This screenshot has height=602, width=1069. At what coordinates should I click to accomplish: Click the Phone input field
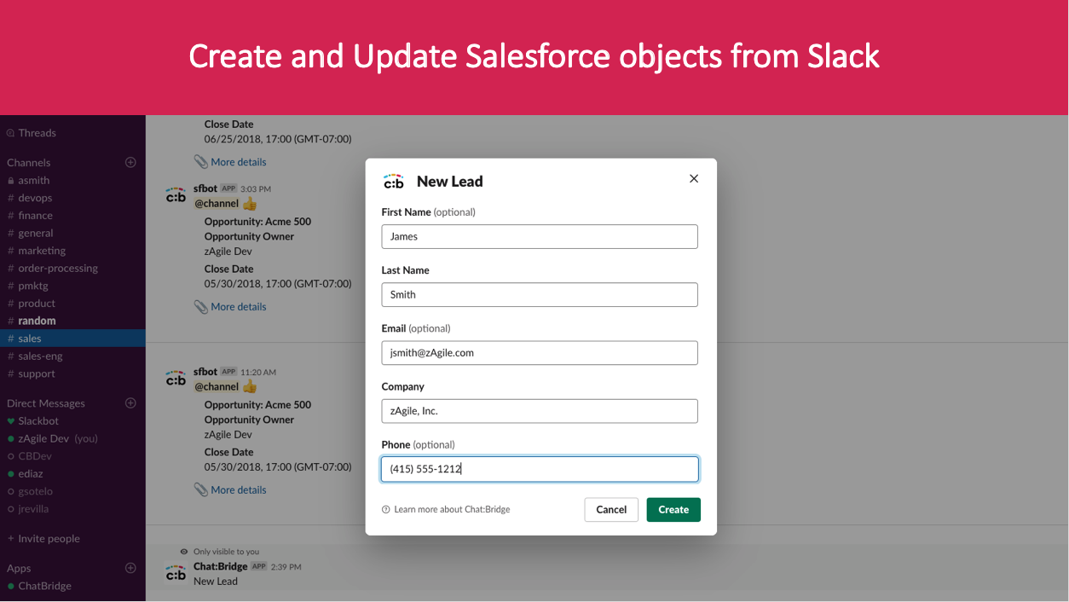[x=540, y=469]
